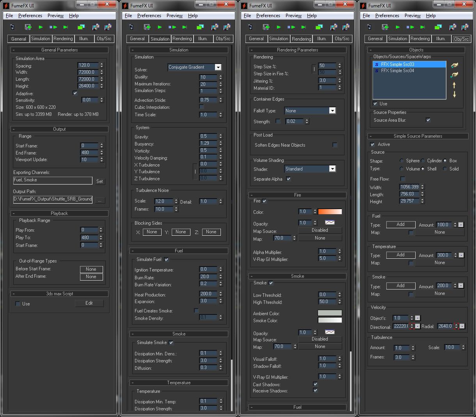Click the orange Fire Color swatch
Screen dimensions: 476x417
pos(330,212)
